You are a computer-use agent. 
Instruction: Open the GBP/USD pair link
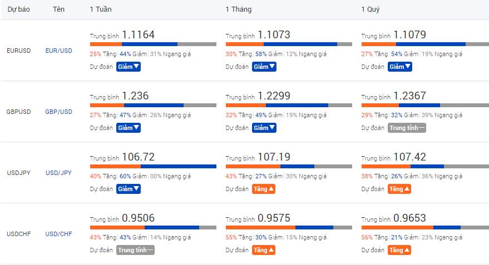coord(59,112)
